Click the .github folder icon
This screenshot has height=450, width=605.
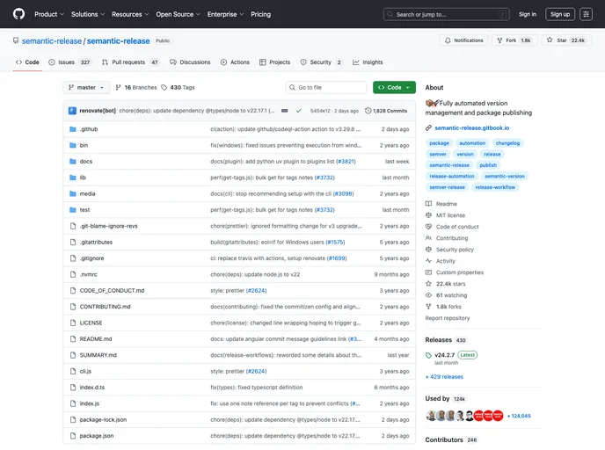coord(72,129)
